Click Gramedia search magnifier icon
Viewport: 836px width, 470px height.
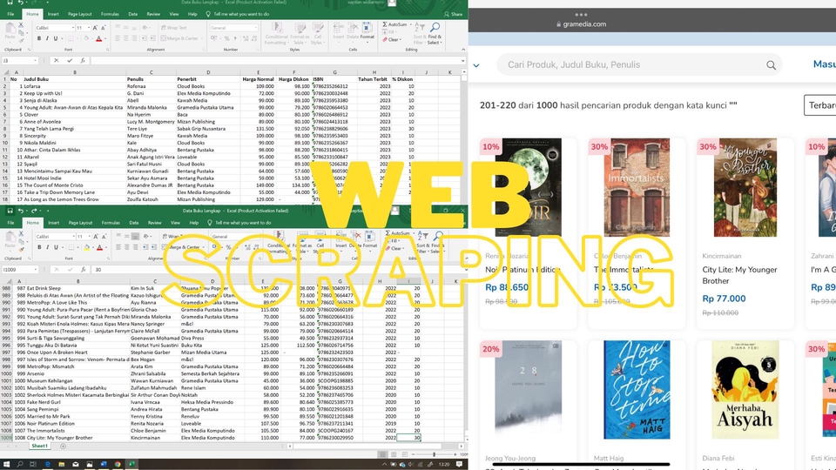pos(771,65)
